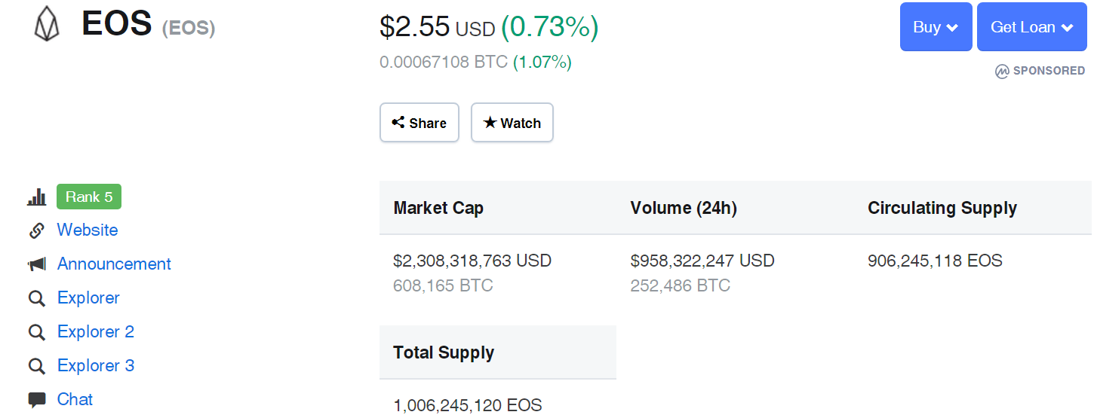Click the Market Cap column header
Screen dimensions: 1094x418
438,208
